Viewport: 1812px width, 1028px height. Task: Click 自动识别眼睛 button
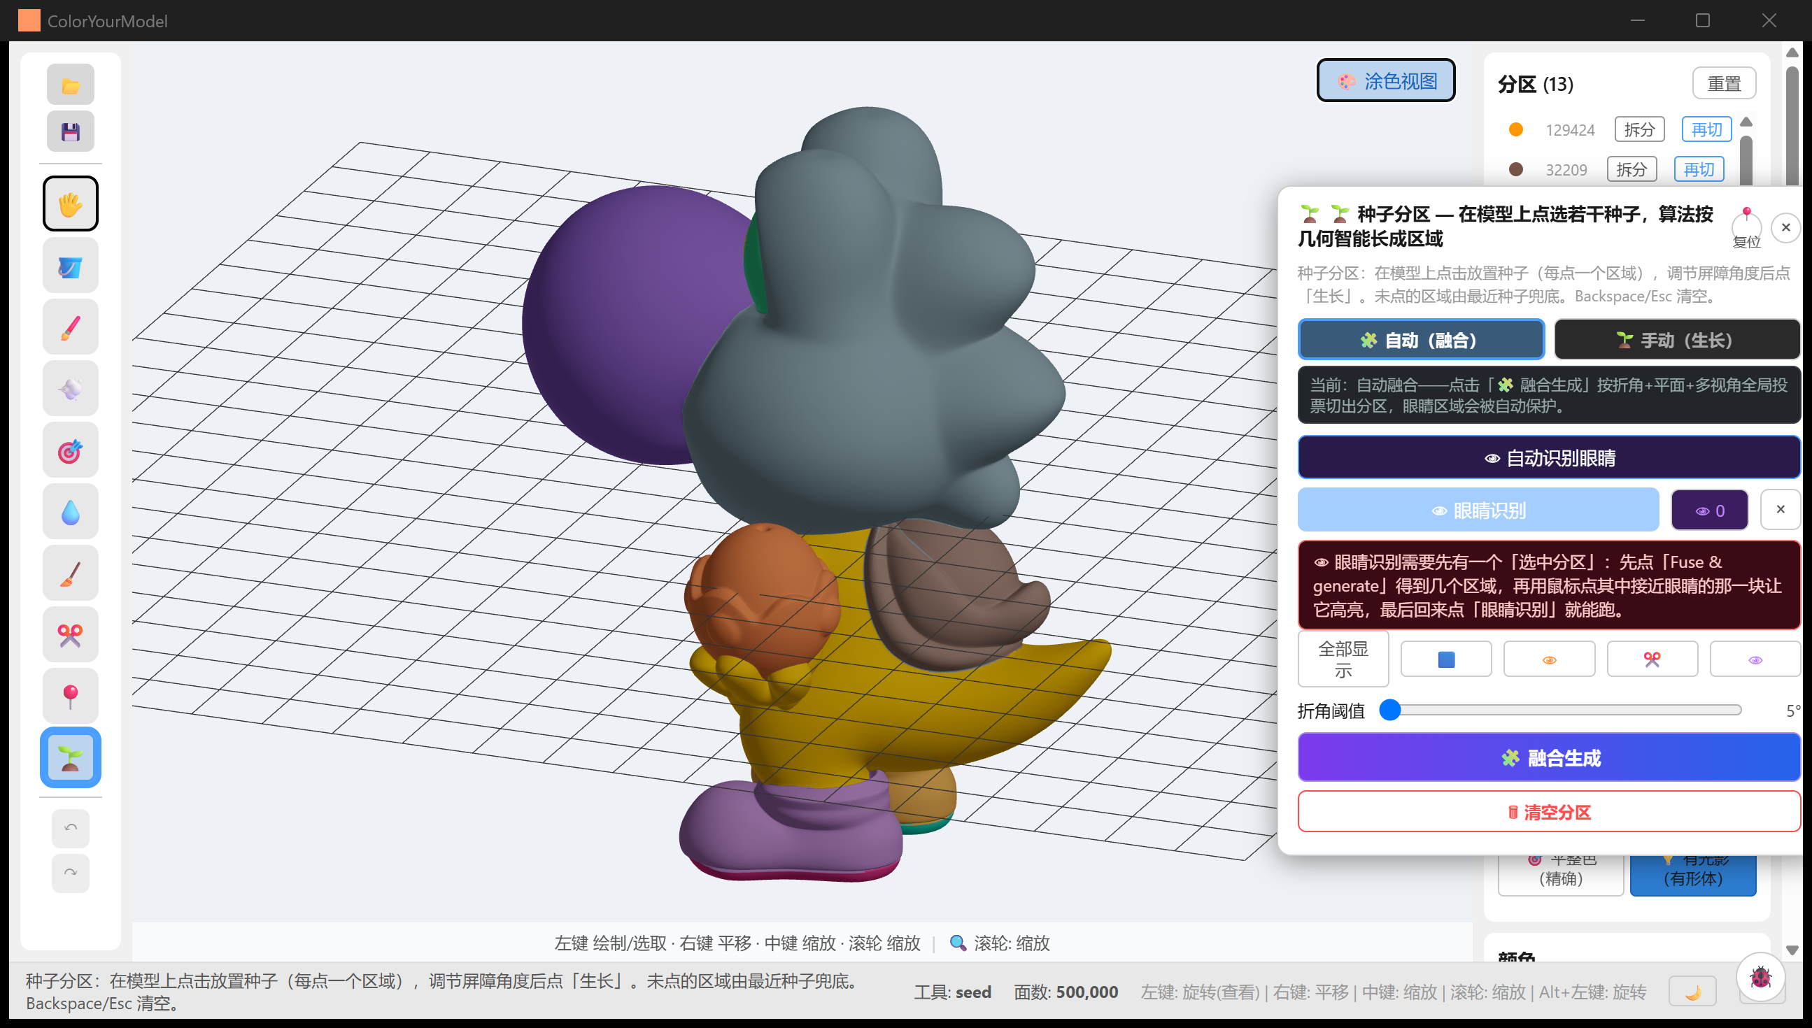point(1550,458)
